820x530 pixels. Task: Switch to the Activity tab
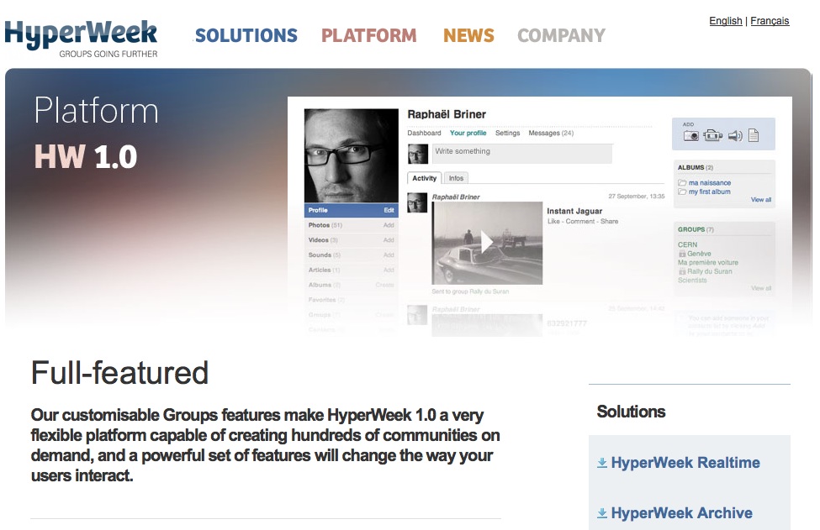[x=424, y=178]
